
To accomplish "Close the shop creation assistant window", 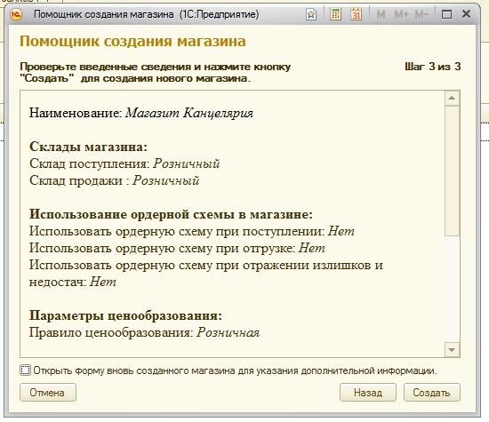I will tap(466, 14).
